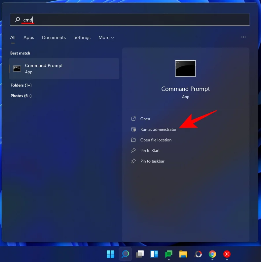
Task: Open the red play-button app on taskbar
Action: 227,254
